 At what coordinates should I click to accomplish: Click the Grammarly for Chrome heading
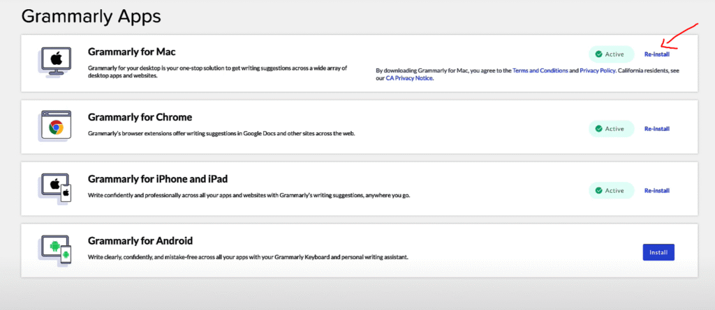tap(140, 117)
